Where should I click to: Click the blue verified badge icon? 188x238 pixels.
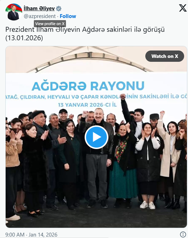tap(59, 8)
